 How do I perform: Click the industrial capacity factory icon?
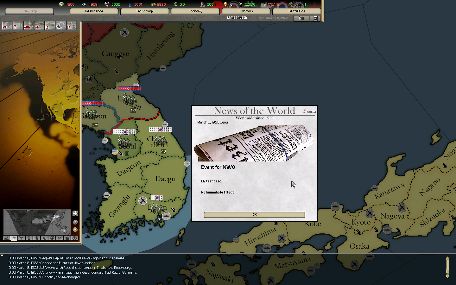[x=291, y=4]
